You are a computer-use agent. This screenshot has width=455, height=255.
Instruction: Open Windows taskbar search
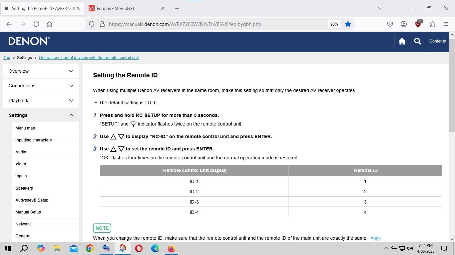tap(24, 248)
